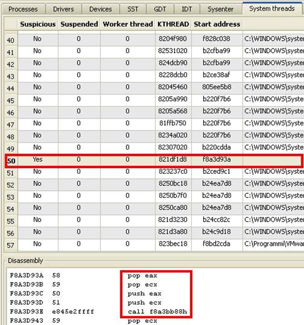Click KTHREAD value 8205a568
Image resolution: width=304 pixels, height=325 pixels.
pyautogui.click(x=173, y=111)
